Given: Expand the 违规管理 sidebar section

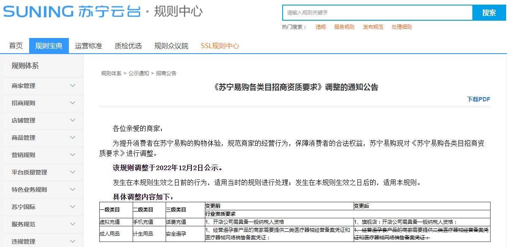Looking at the screenshot, I should [x=43, y=241].
